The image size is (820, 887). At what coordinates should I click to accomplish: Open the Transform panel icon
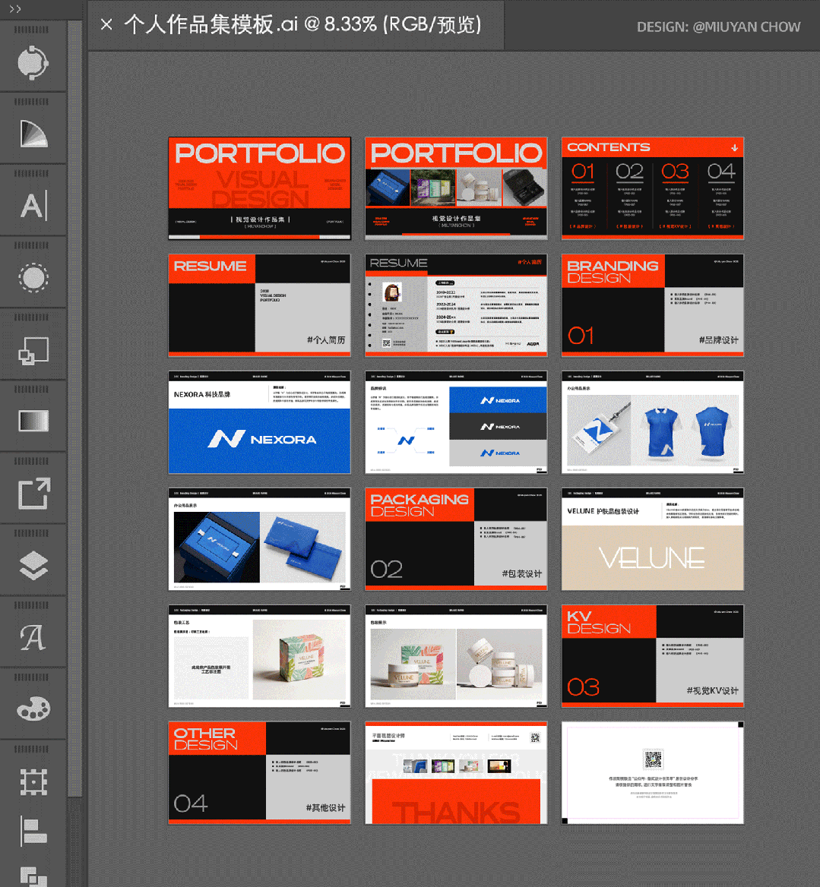tap(33, 781)
